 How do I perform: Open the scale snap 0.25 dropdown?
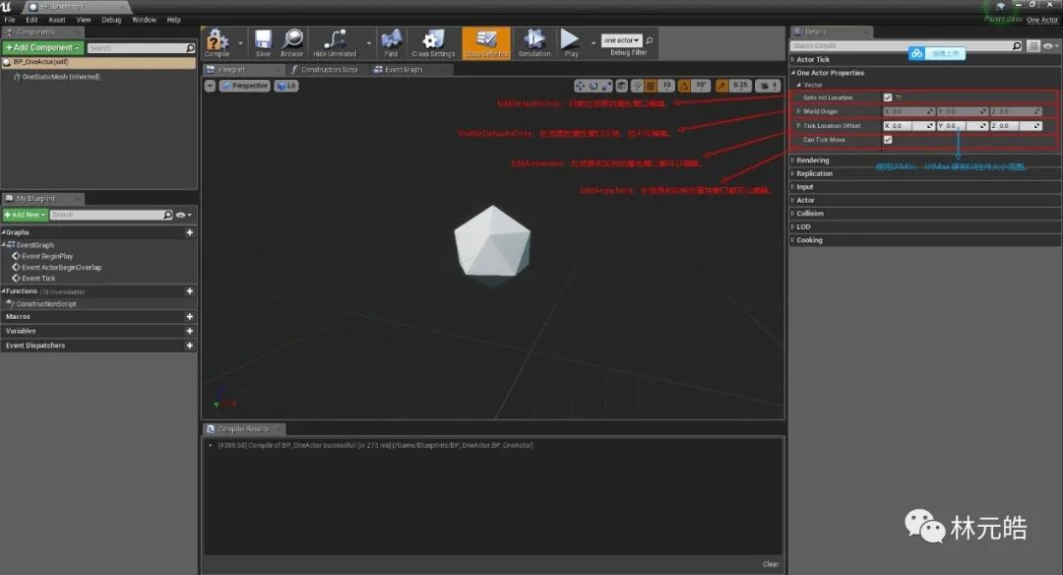point(740,86)
